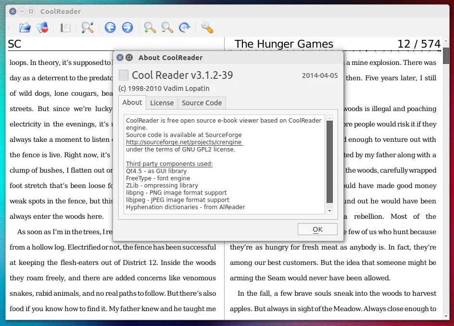
Task: Click the book title The Hunger Games
Action: [x=284, y=44]
